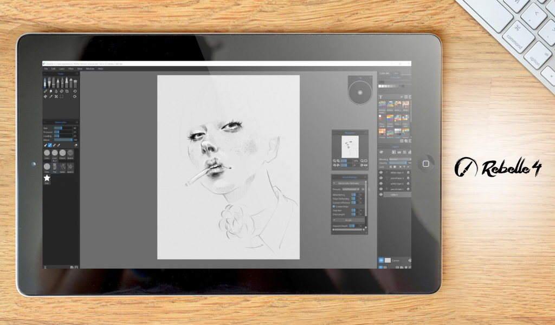Click the Fit to Screen button in Navigator

coord(367,160)
